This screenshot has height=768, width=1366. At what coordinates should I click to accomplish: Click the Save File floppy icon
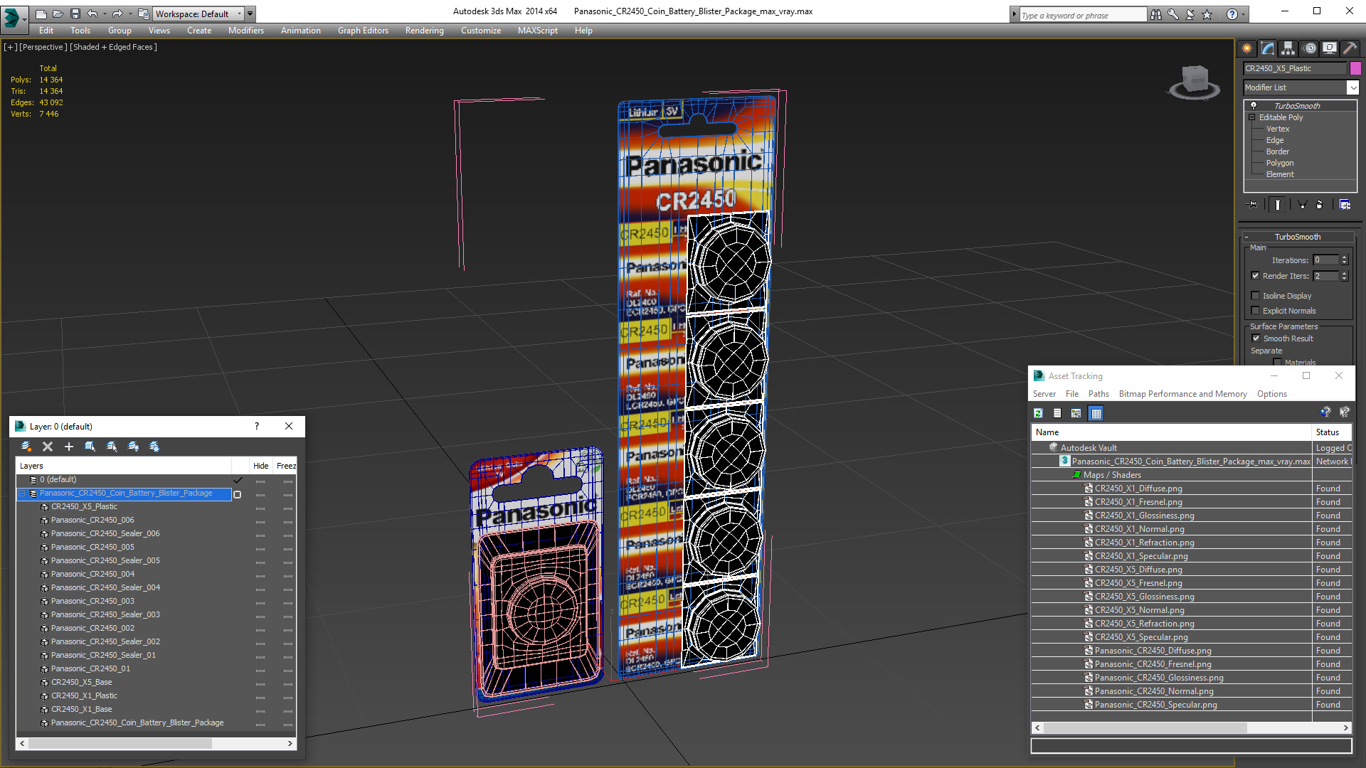[x=75, y=14]
